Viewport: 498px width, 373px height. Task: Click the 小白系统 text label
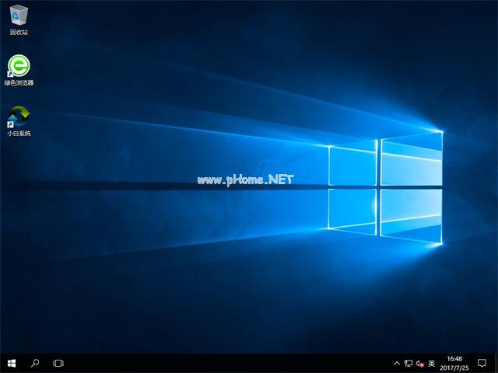click(19, 134)
